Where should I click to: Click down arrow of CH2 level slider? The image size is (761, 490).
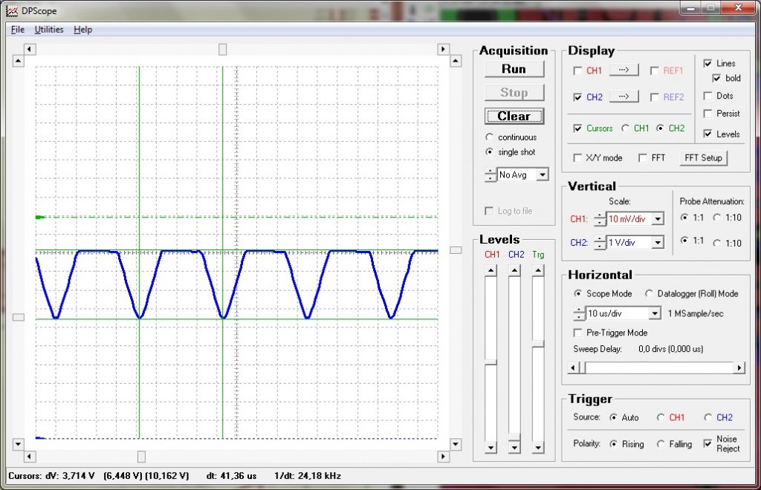pyautogui.click(x=514, y=448)
